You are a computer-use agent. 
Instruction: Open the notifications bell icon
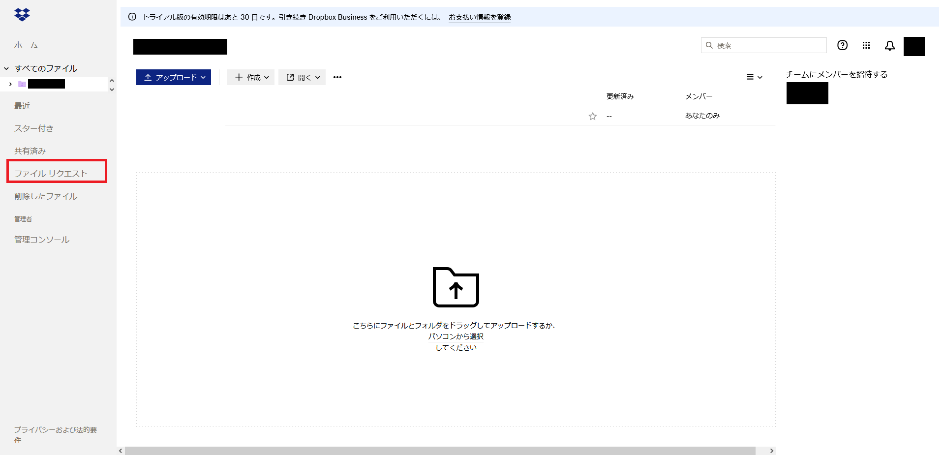coord(889,46)
